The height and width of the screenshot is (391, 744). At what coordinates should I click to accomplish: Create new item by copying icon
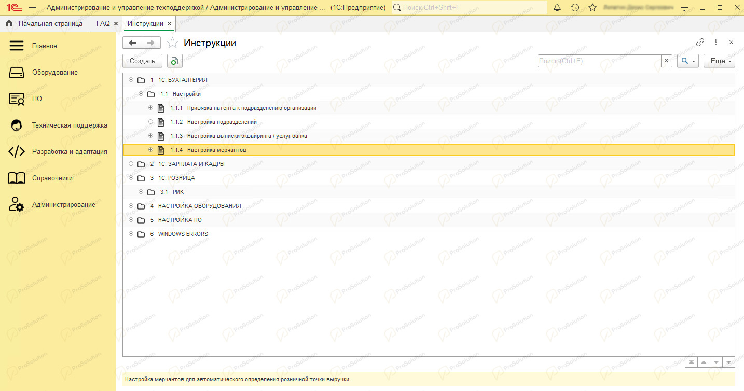tap(175, 61)
